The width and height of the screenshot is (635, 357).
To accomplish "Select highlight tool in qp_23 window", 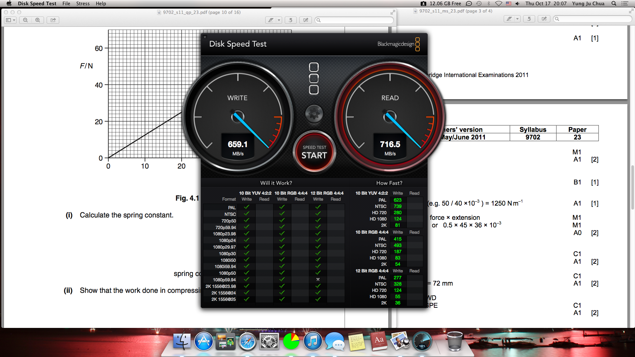I will pos(271,20).
